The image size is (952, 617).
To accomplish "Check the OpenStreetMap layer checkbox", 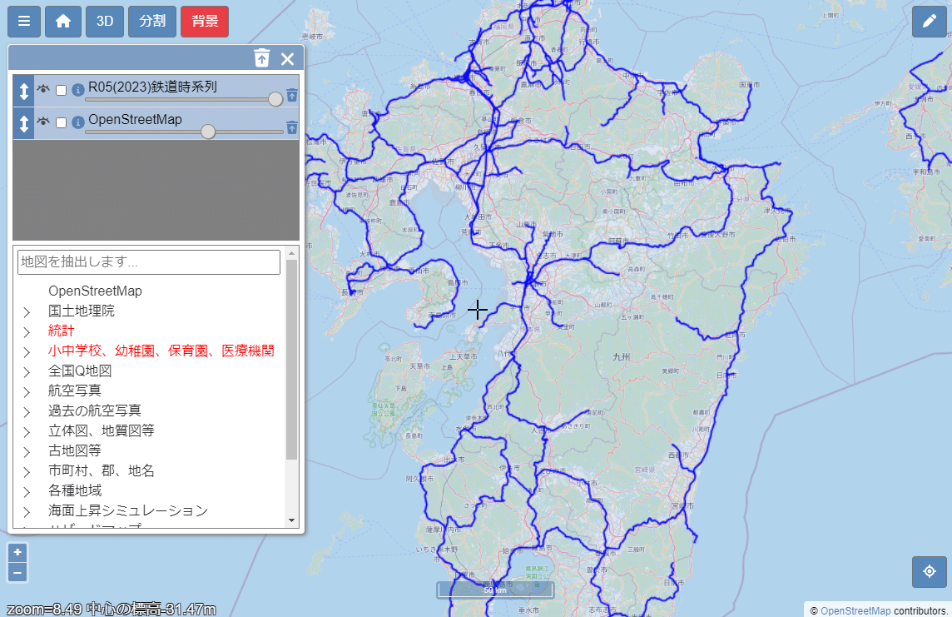I will click(x=62, y=122).
